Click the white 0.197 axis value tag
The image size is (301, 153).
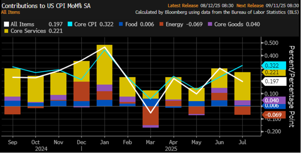coord(274,81)
